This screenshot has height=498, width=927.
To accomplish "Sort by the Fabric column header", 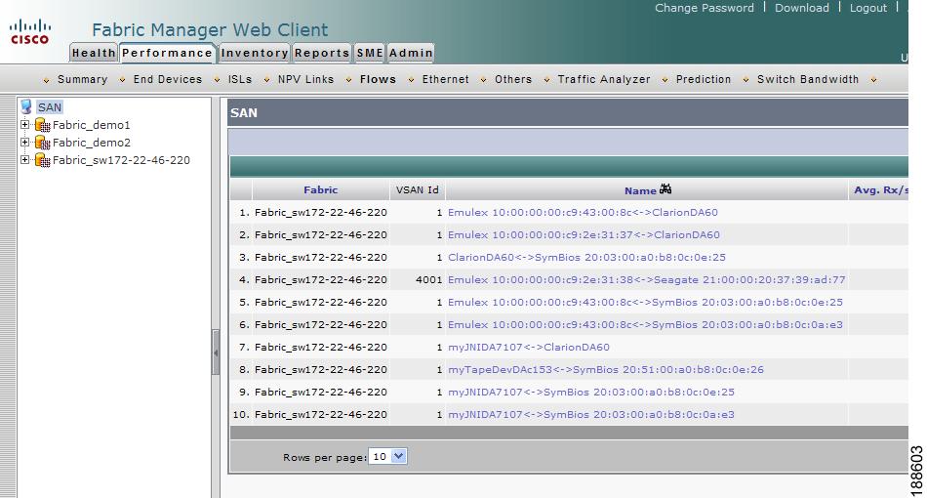I will tap(320, 189).
